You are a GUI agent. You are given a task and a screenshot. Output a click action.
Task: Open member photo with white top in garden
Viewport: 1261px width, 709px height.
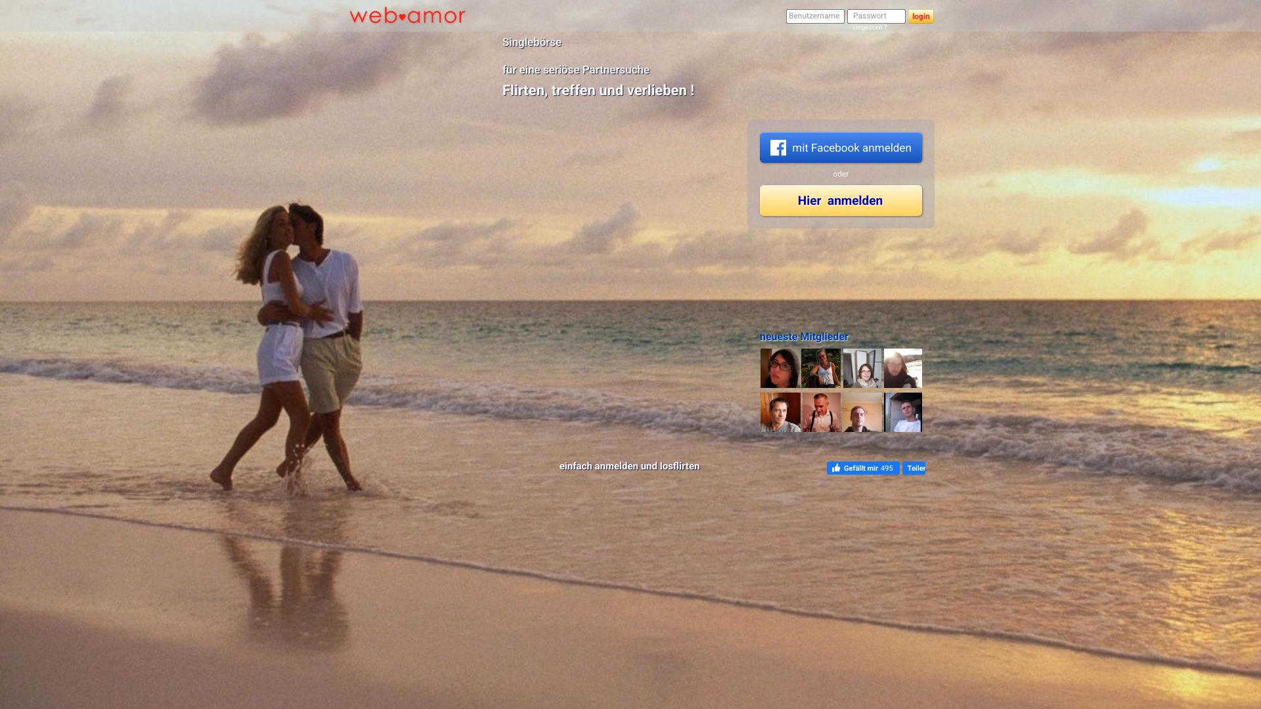click(820, 368)
